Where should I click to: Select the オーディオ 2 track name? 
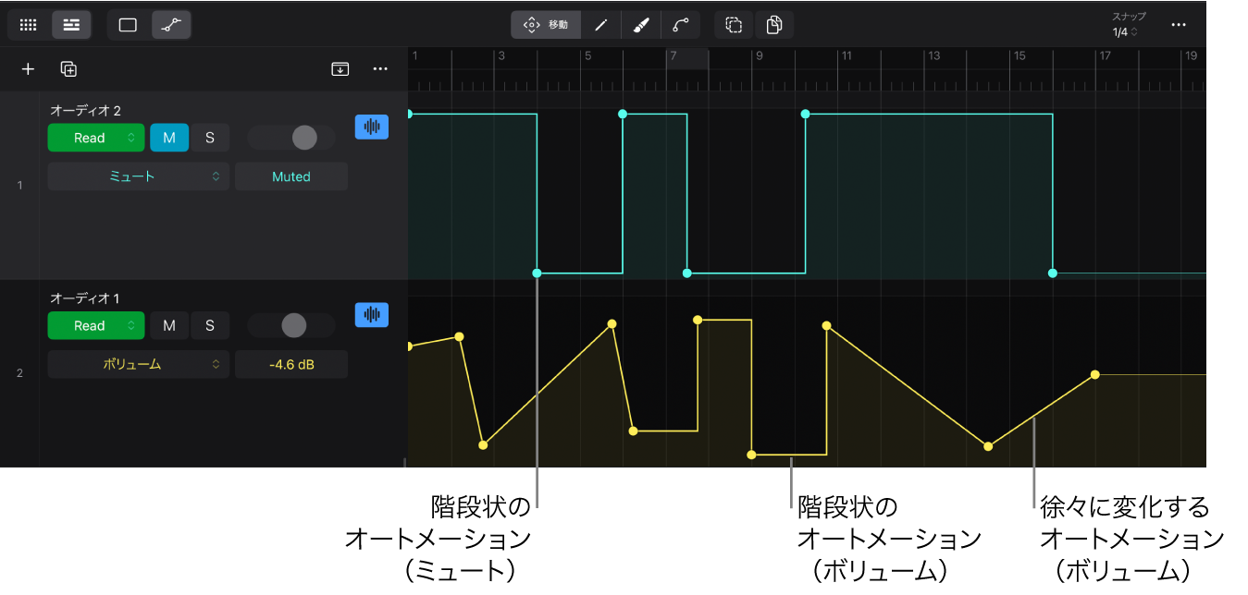86,110
